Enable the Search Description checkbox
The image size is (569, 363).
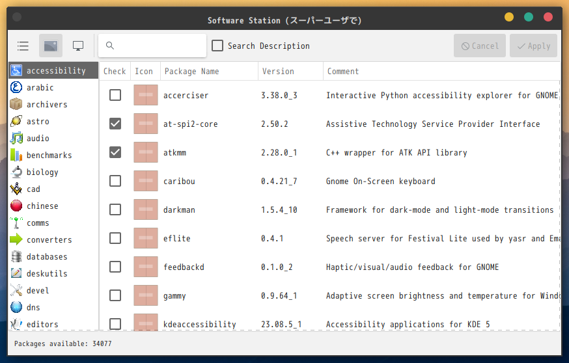pos(217,46)
